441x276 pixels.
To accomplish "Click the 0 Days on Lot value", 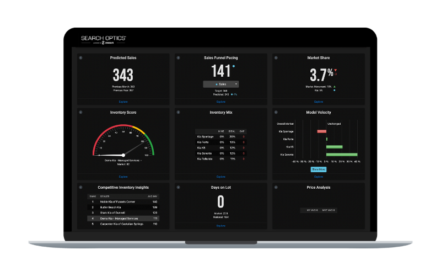I will (x=221, y=201).
